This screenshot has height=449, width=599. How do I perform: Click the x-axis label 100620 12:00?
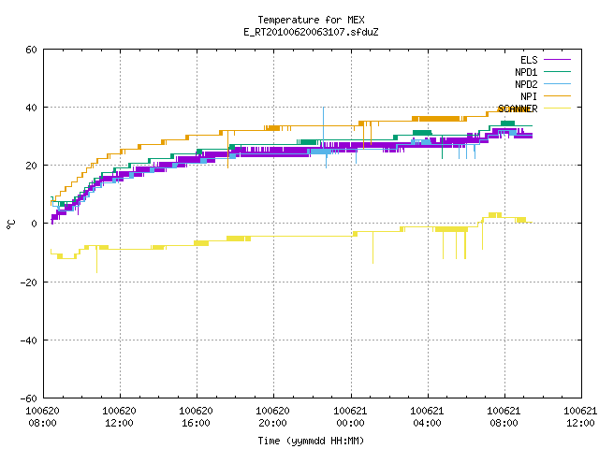tap(119, 417)
